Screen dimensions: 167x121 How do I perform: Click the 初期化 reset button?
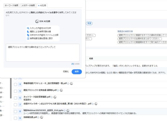point(66,72)
